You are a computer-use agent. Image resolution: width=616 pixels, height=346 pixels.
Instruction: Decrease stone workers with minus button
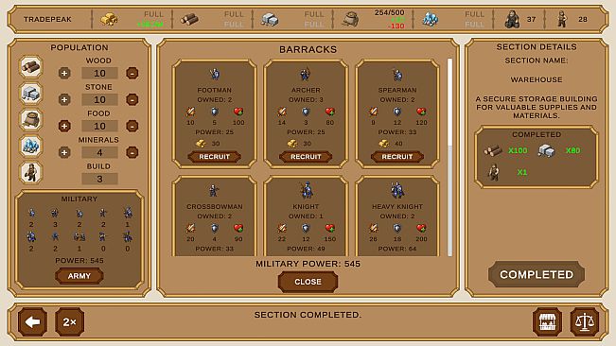pyautogui.click(x=132, y=99)
